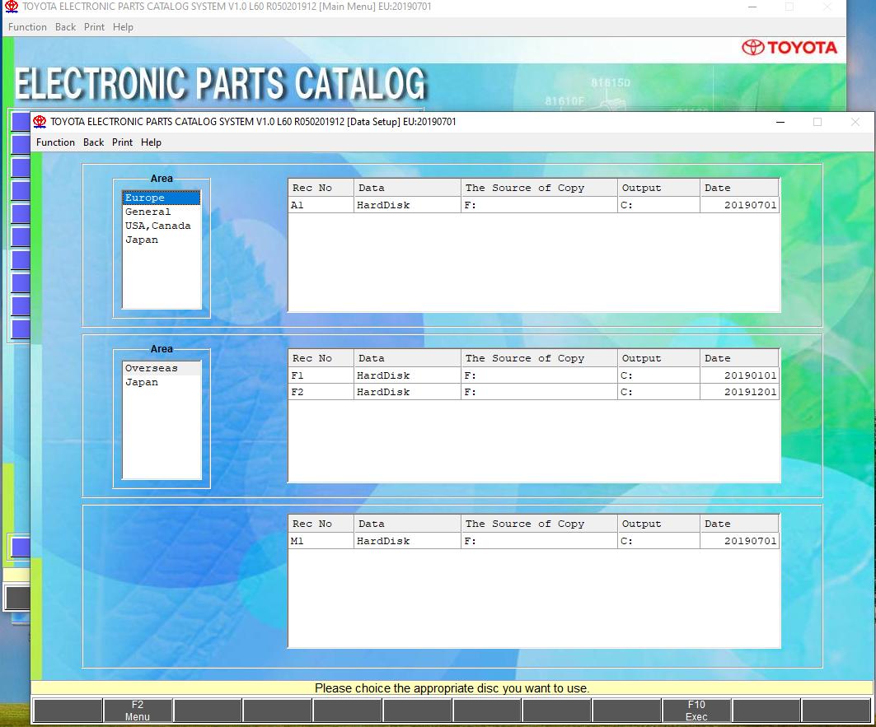Screen dimensions: 876x727
Task: Click date 20190701 in A1 row
Action: (739, 205)
